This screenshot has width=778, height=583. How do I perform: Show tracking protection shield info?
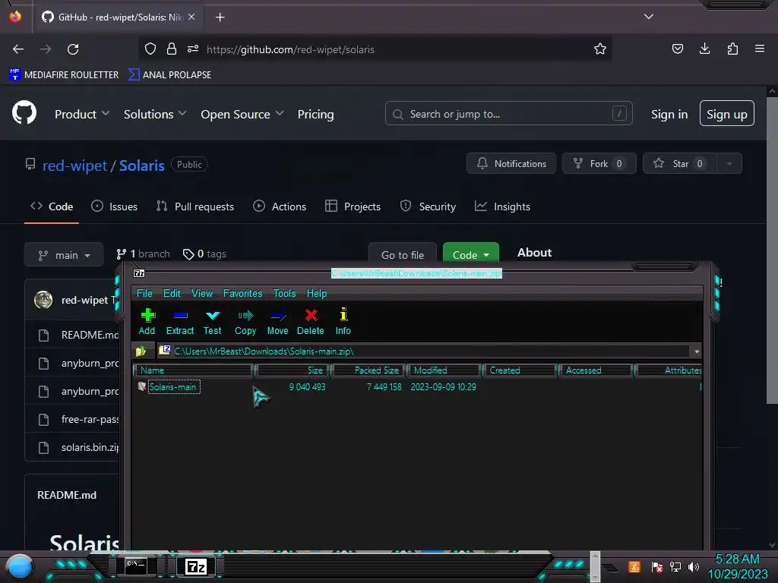tap(150, 49)
